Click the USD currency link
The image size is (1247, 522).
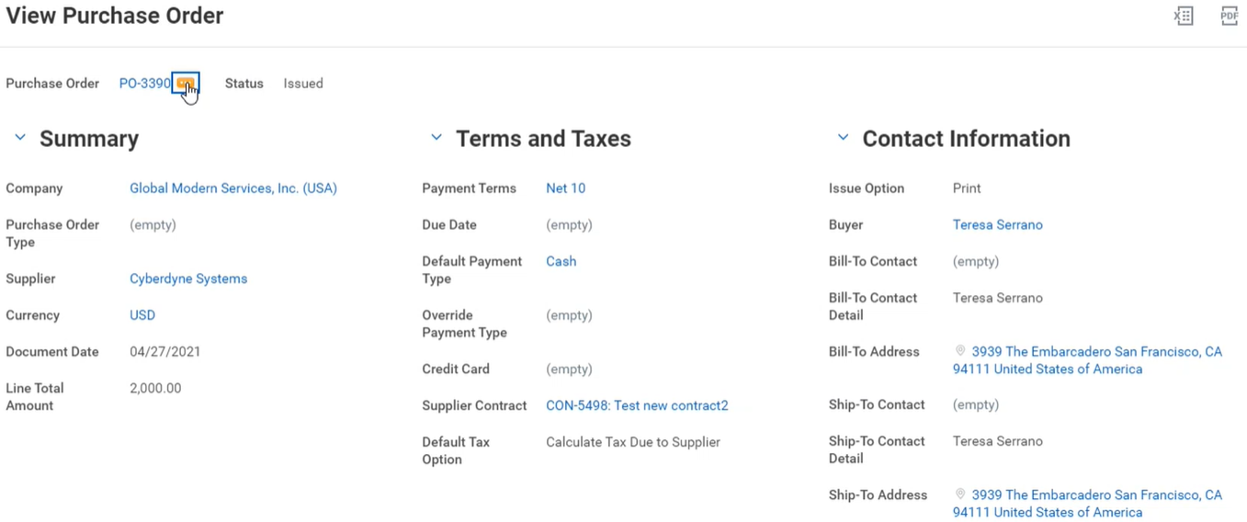[x=142, y=315]
